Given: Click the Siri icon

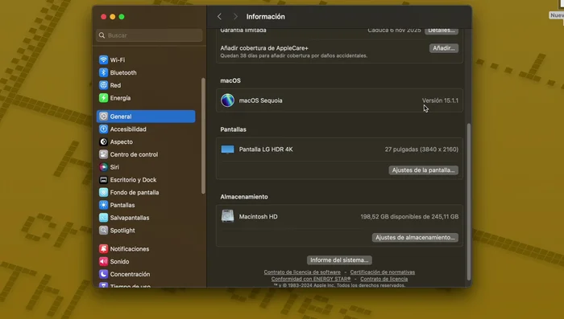Looking at the screenshot, I should tap(103, 167).
